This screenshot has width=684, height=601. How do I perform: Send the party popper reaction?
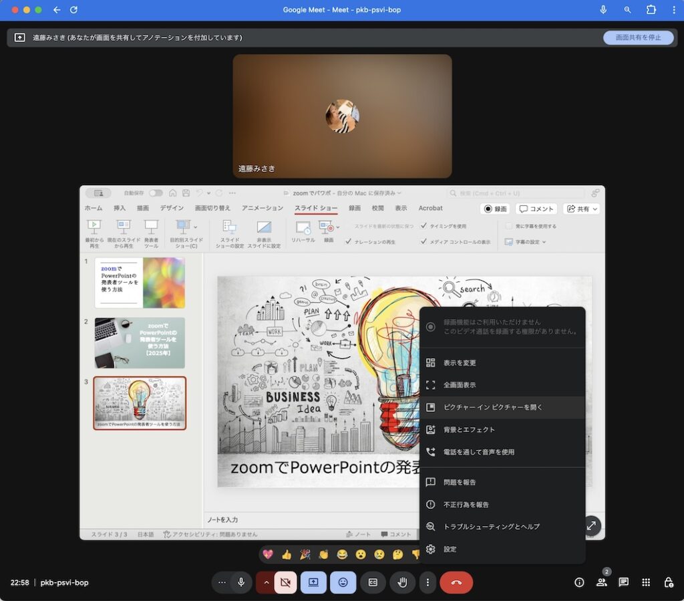(305, 554)
